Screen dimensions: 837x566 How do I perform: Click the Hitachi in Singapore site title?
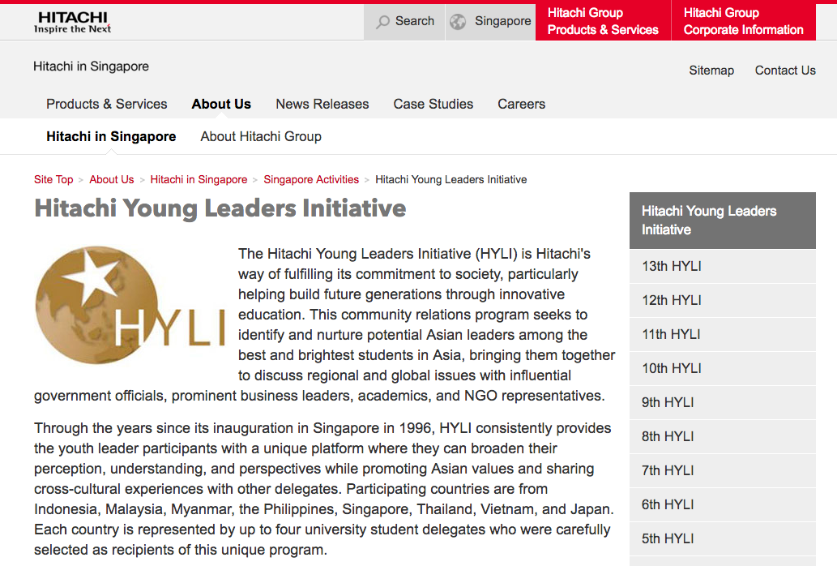[92, 66]
